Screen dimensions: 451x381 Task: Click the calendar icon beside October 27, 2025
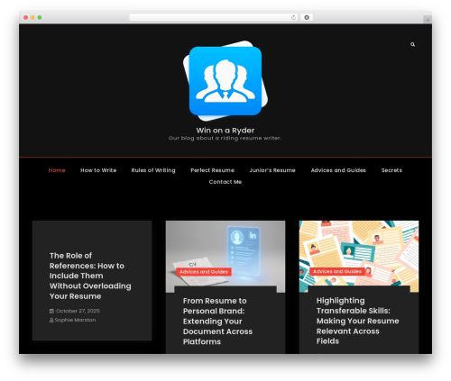point(51,311)
